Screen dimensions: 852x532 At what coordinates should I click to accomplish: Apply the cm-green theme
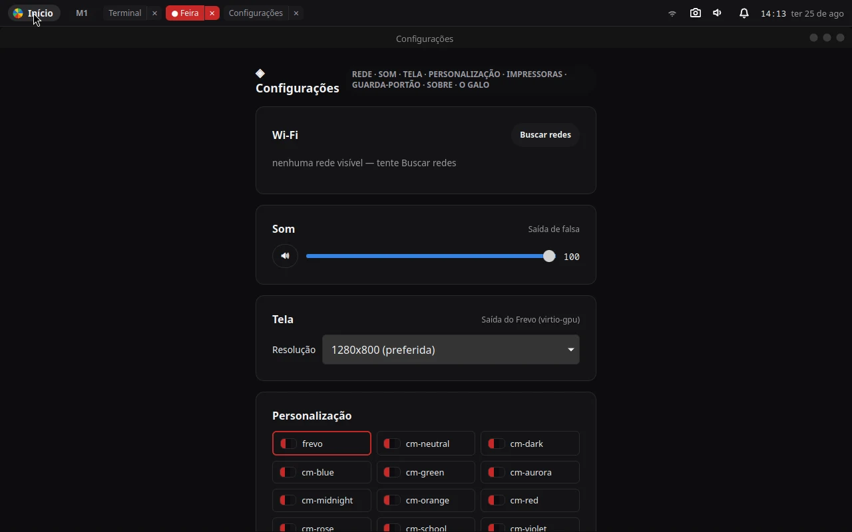click(426, 472)
